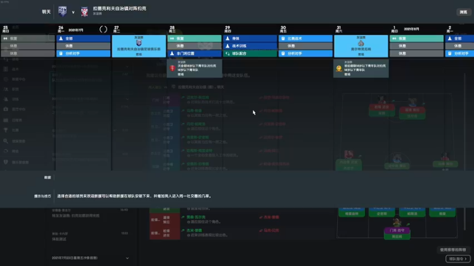Click cone icon in day 28 goalkeeper session
Viewport: 474px width, 266px height.
(x=172, y=53)
